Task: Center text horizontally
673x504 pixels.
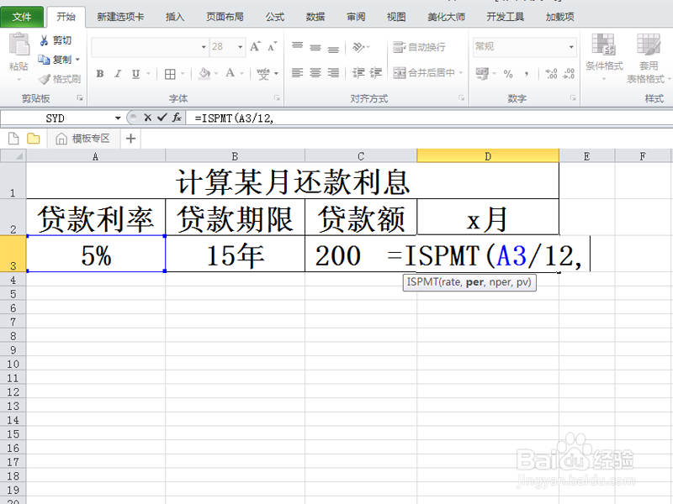Action: click(315, 73)
